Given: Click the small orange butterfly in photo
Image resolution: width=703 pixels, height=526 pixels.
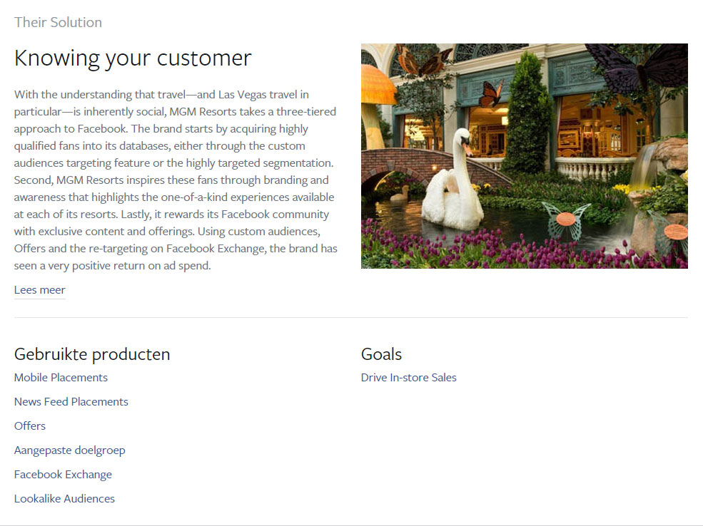Looking at the screenshot, I should click(490, 94).
